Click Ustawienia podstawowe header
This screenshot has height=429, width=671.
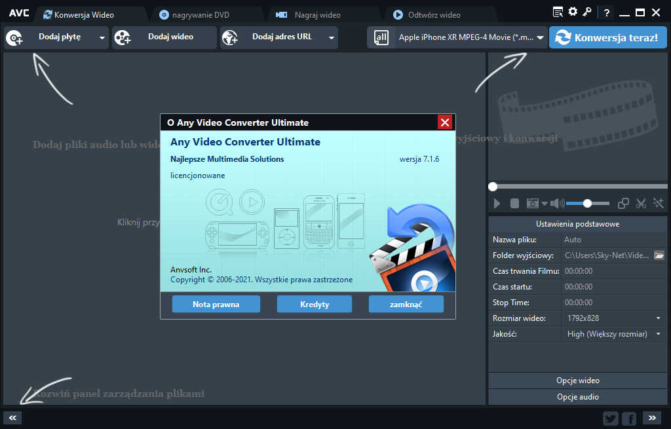578,224
